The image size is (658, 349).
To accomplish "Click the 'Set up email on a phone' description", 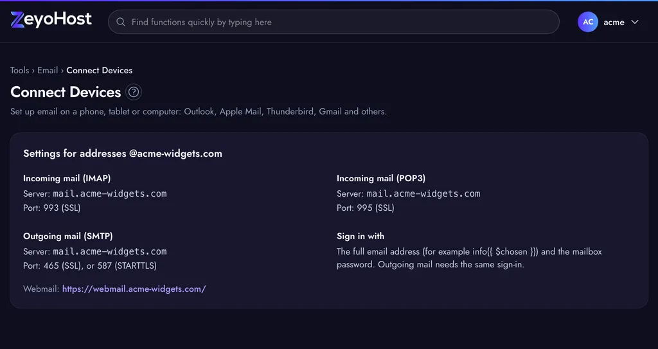I will pos(199,111).
